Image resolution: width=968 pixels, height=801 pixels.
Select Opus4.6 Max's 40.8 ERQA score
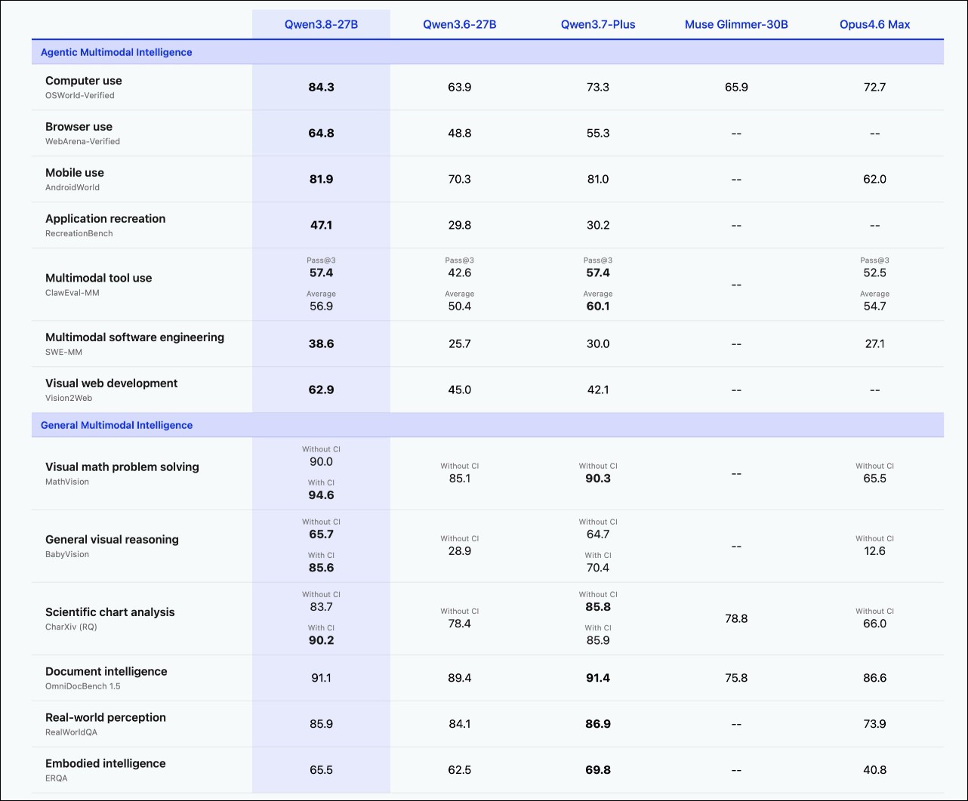click(874, 771)
